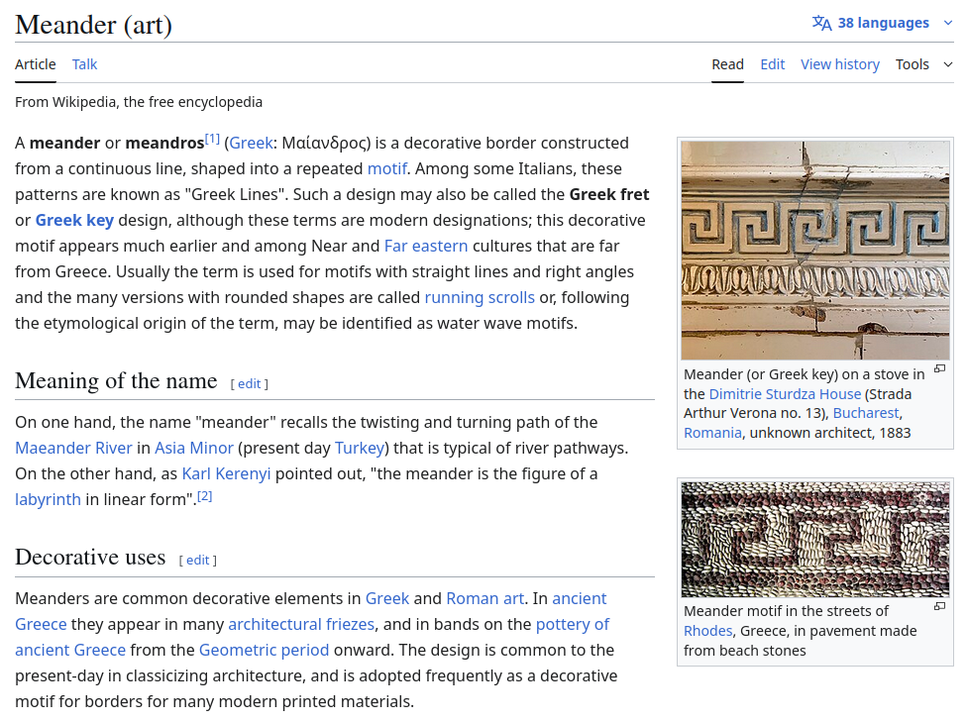
Task: Follow the Geometric period link
Action: [x=264, y=651]
